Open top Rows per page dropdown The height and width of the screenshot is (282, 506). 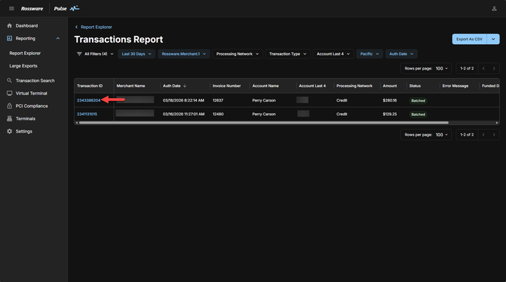[x=443, y=69]
